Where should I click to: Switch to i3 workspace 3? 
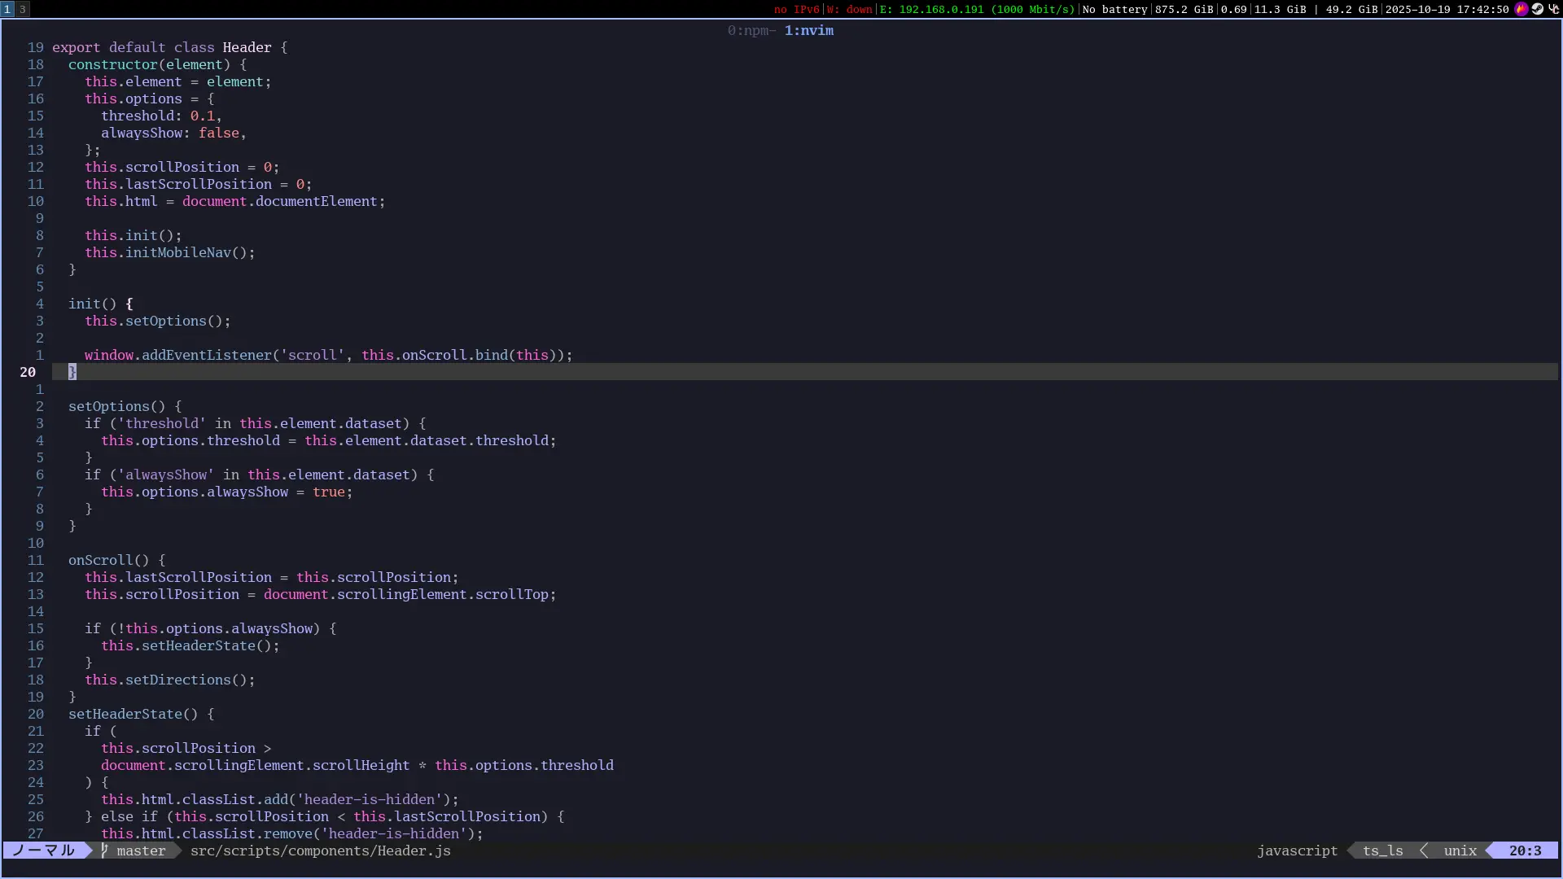(23, 9)
